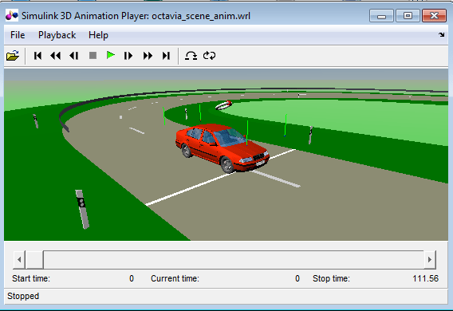Click the Fast forward double-arrow button
Screen dimensions: 453x311
tap(148, 56)
